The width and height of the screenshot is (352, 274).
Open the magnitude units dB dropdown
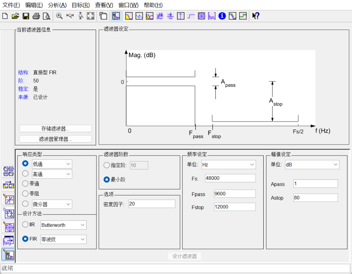click(x=312, y=165)
